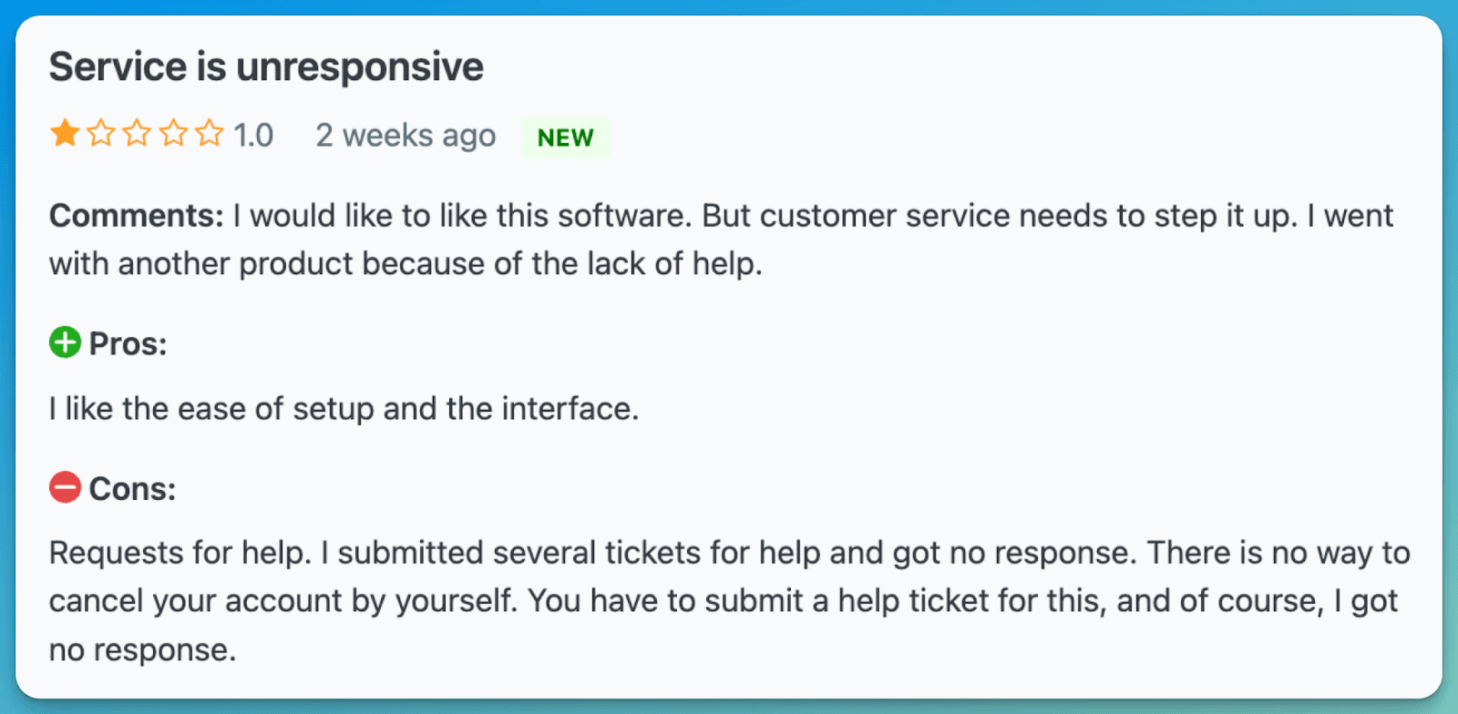Click "I would like to like this software" sentence
The height and width of the screenshot is (714, 1458).
point(462,216)
